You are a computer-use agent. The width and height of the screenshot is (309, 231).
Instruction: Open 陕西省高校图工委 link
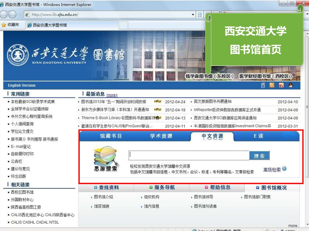(26, 207)
